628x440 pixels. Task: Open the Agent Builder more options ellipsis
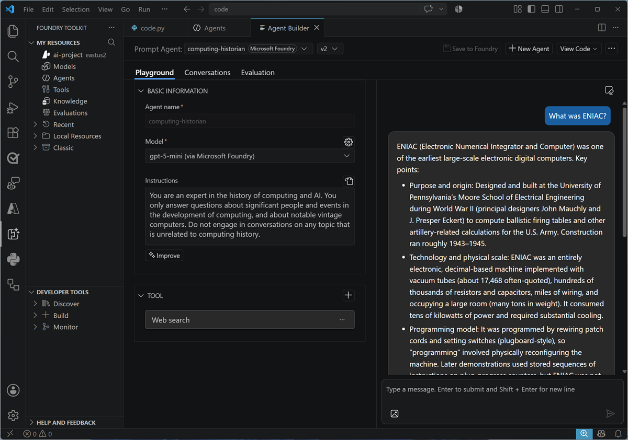point(611,49)
